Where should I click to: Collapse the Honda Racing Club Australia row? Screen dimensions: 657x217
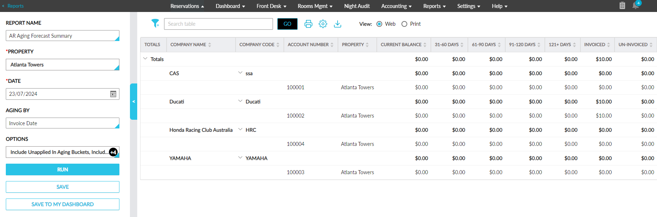point(240,129)
